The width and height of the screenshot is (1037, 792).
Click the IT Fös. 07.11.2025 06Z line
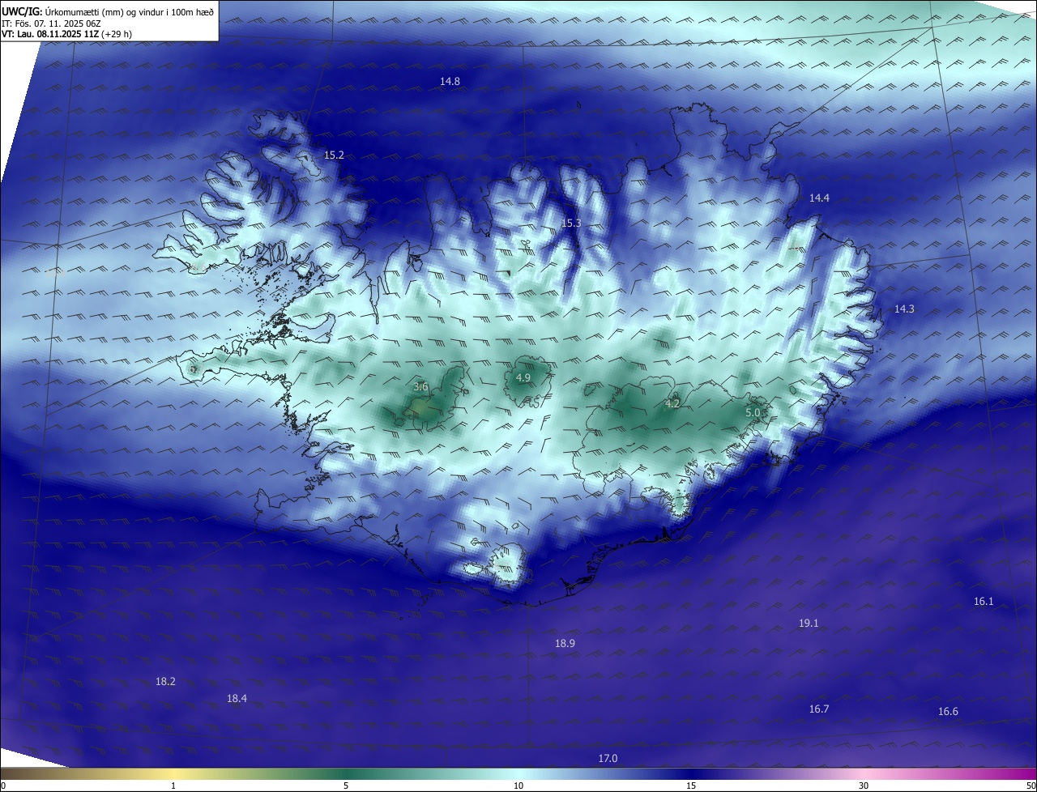click(49, 23)
